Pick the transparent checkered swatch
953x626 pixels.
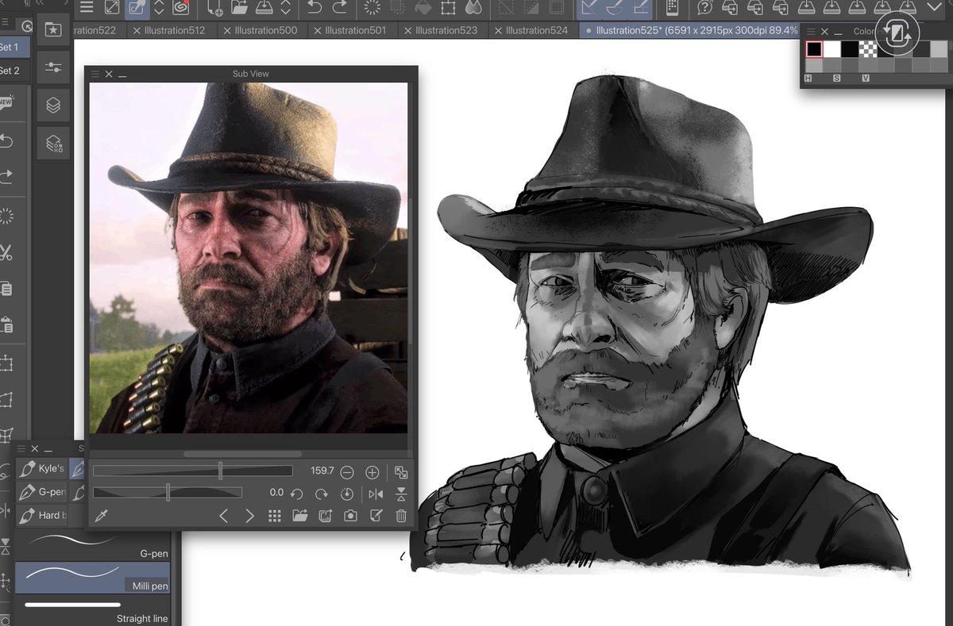[x=868, y=49]
